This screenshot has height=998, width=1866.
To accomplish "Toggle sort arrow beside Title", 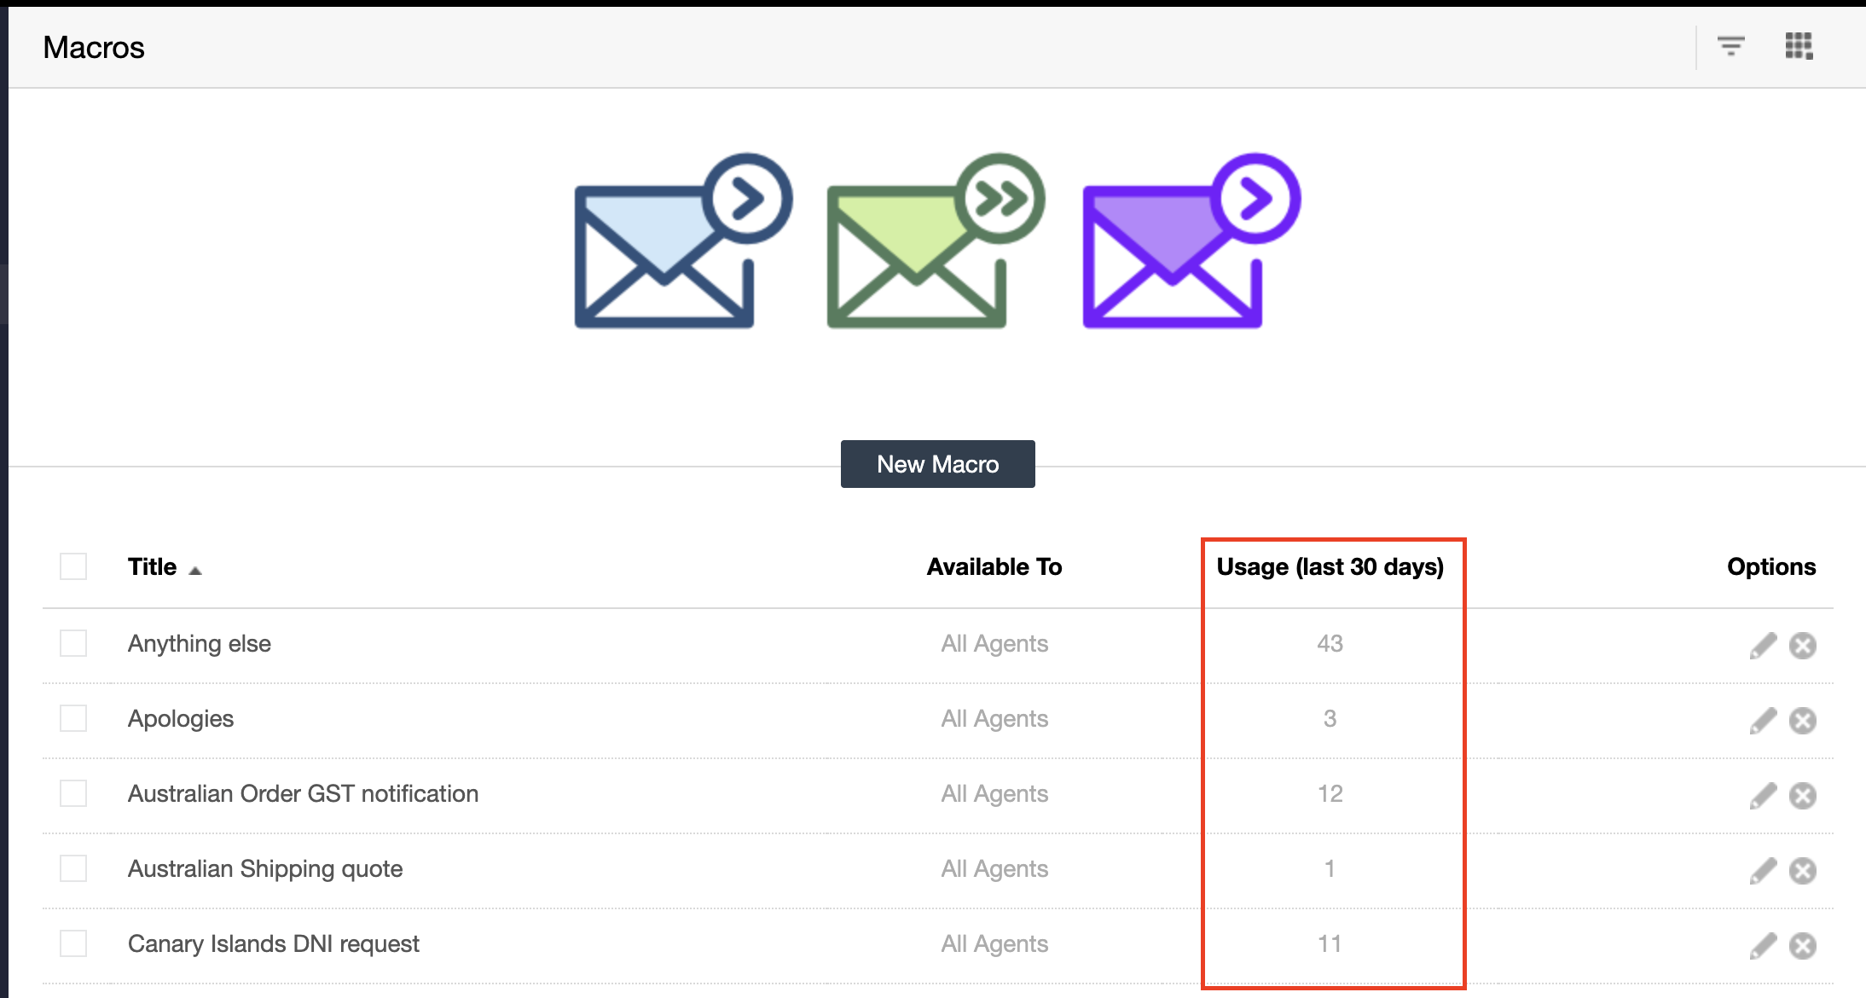I will (x=195, y=570).
